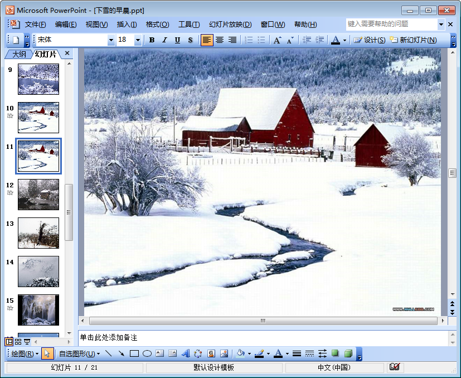Open the 视图(V) menu

click(x=96, y=25)
